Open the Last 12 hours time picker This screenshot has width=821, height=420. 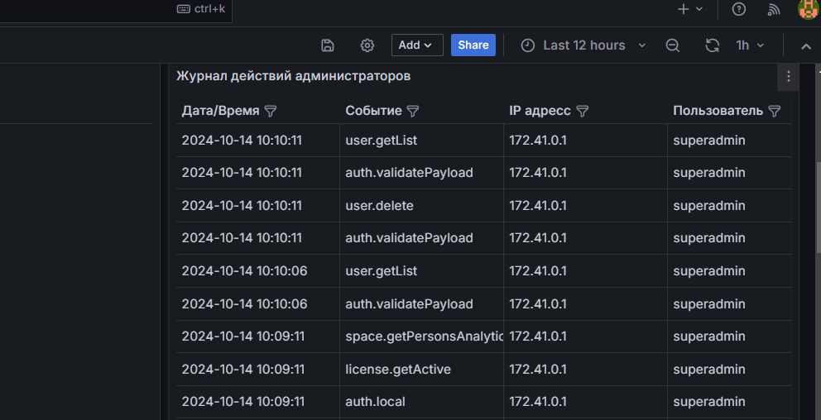583,45
